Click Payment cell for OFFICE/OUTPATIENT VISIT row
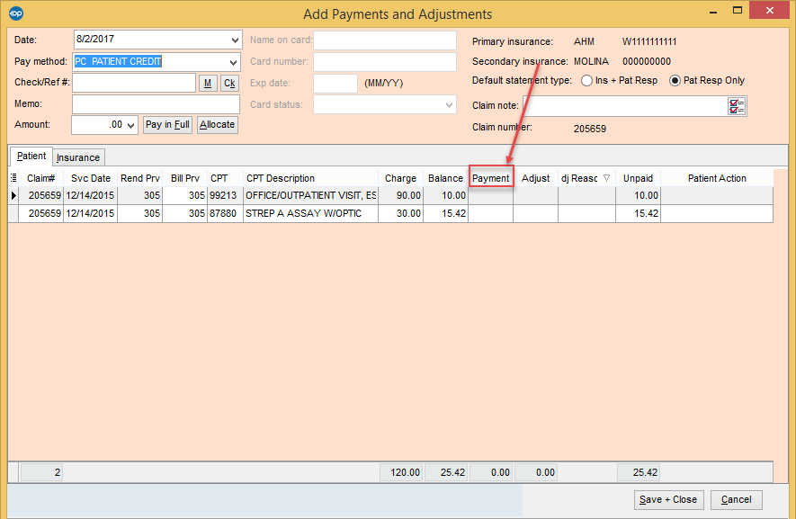 tap(490, 195)
